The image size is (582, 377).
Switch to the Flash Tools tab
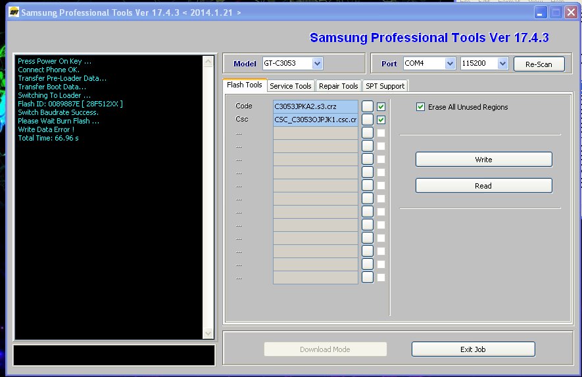[245, 85]
